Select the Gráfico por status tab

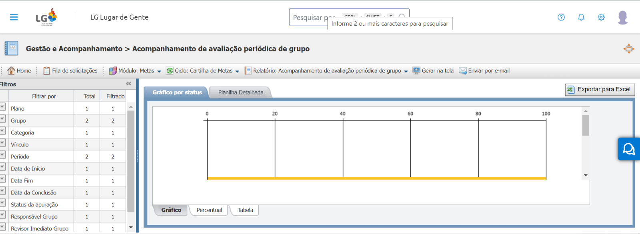pyautogui.click(x=177, y=92)
